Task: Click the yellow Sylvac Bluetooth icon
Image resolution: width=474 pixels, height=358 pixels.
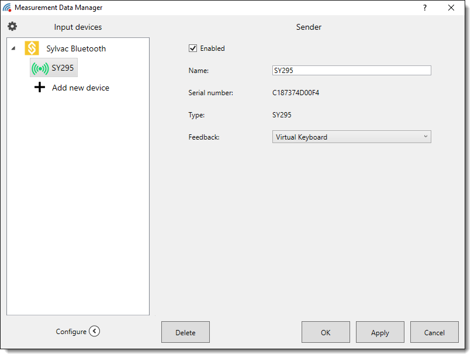Action: 32,48
